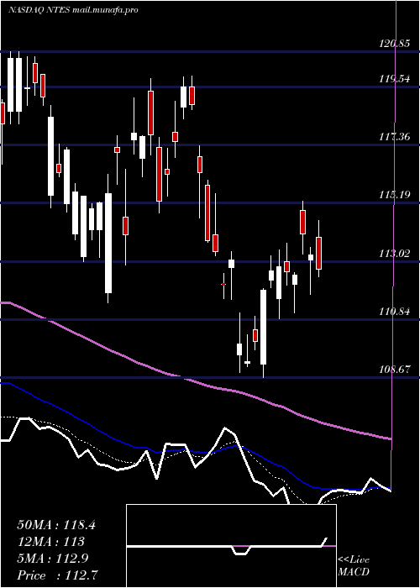Select the 117.36 price level label
This screenshot has width=420, height=588.
(x=395, y=137)
